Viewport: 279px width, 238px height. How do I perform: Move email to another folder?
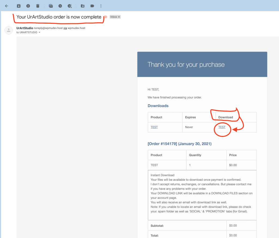pyautogui.click(x=83, y=6)
